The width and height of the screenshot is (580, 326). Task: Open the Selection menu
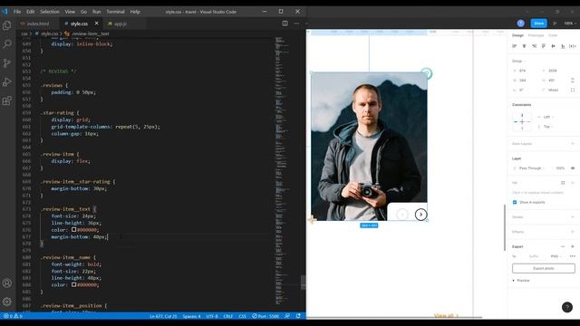pos(50,12)
